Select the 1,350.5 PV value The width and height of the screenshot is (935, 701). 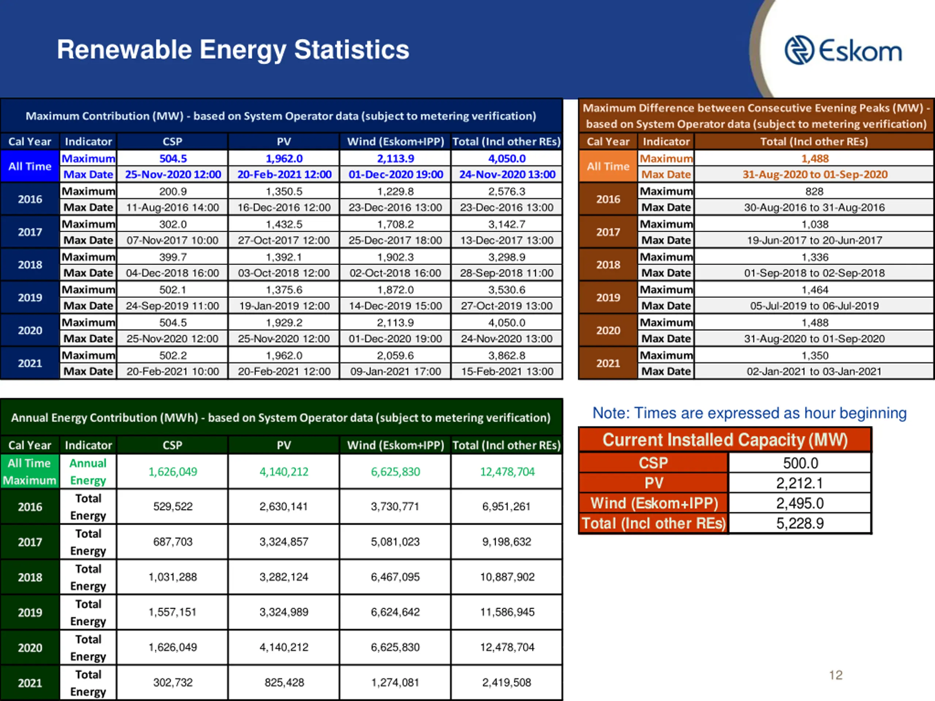[284, 191]
